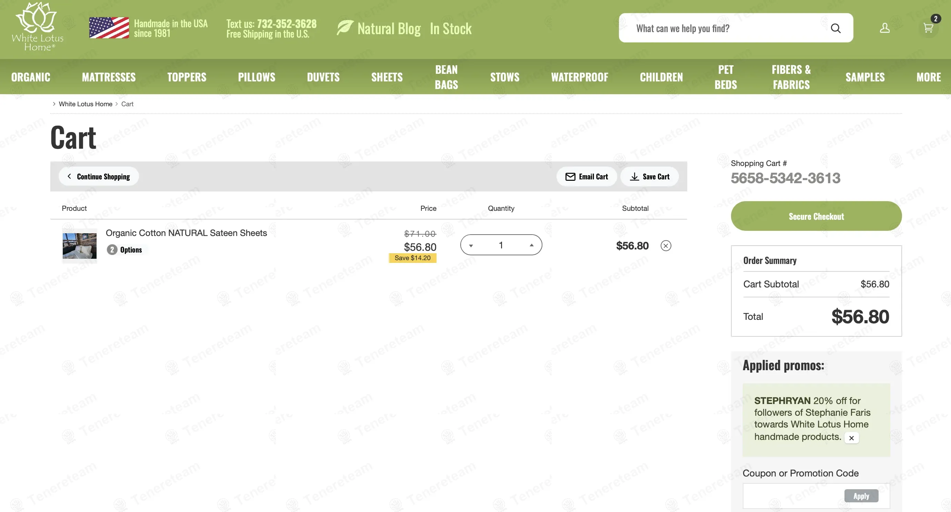Image resolution: width=951 pixels, height=512 pixels.
Task: Click the Applied promos heading
Action: point(783,365)
